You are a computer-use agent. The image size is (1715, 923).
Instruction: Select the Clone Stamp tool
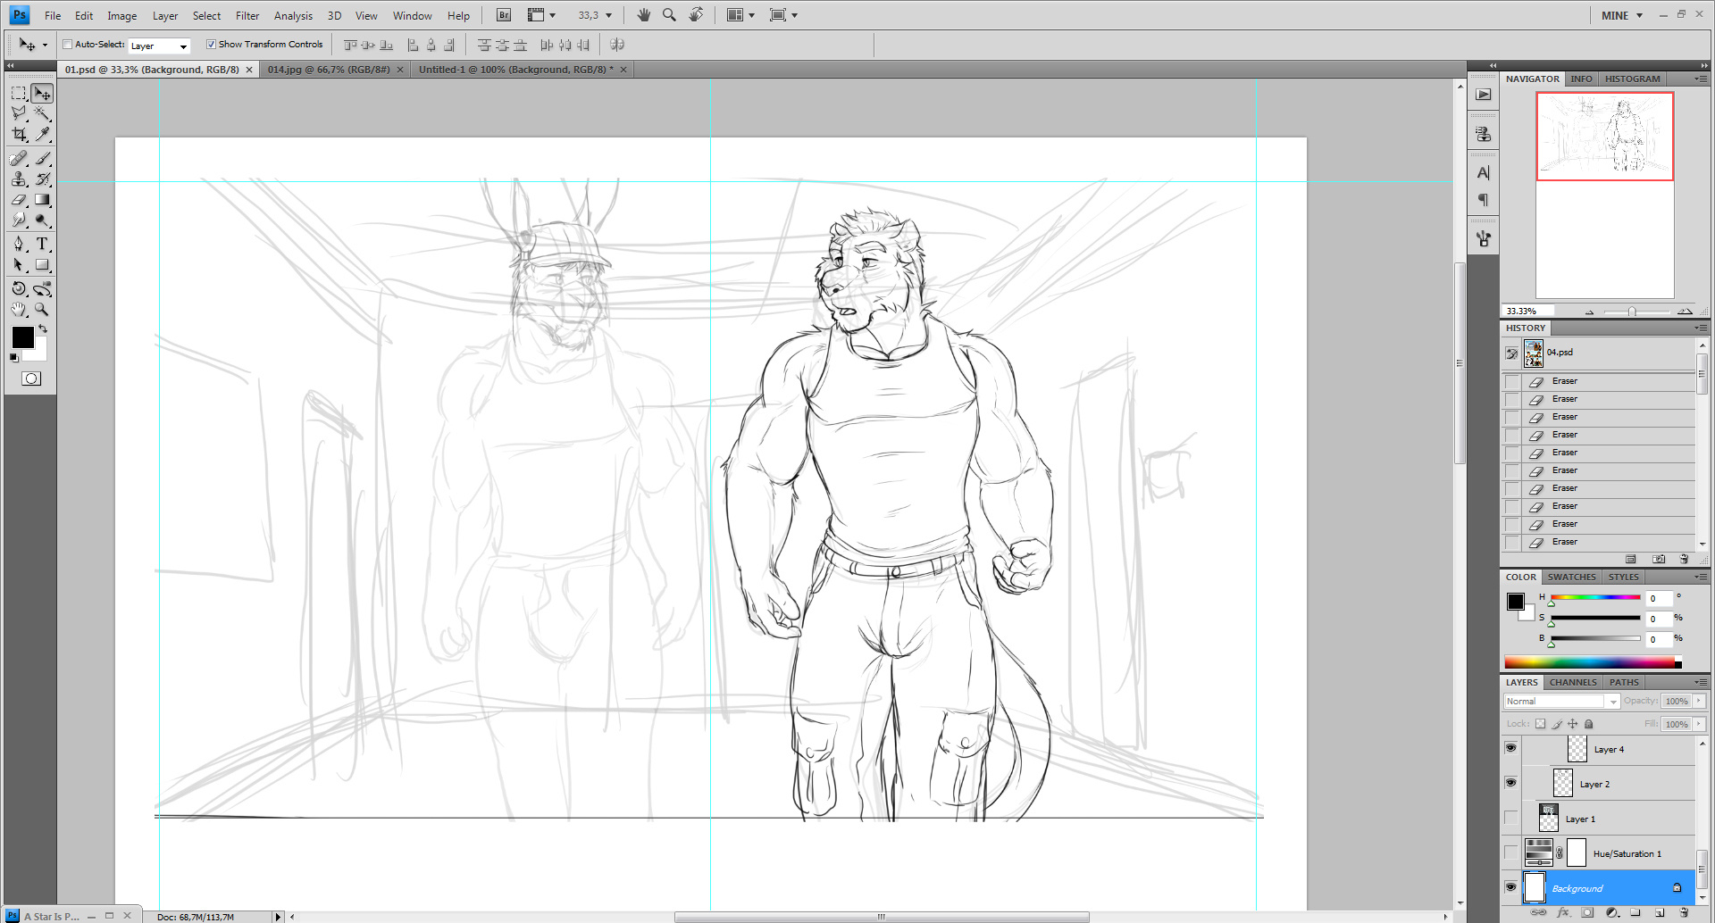(19, 179)
